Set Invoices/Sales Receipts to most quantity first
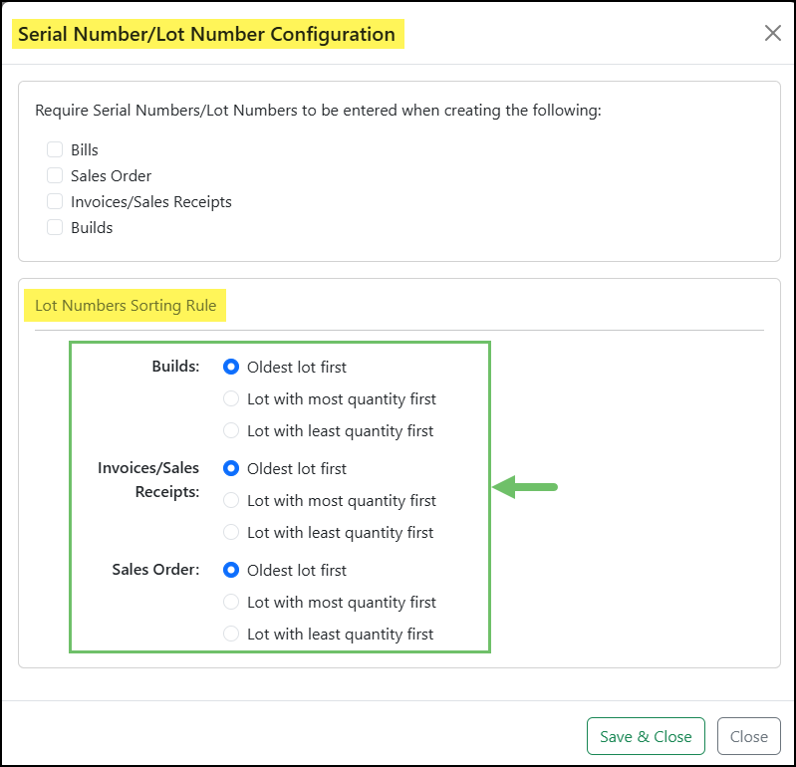Screen dimensions: 796x767 pos(231,501)
